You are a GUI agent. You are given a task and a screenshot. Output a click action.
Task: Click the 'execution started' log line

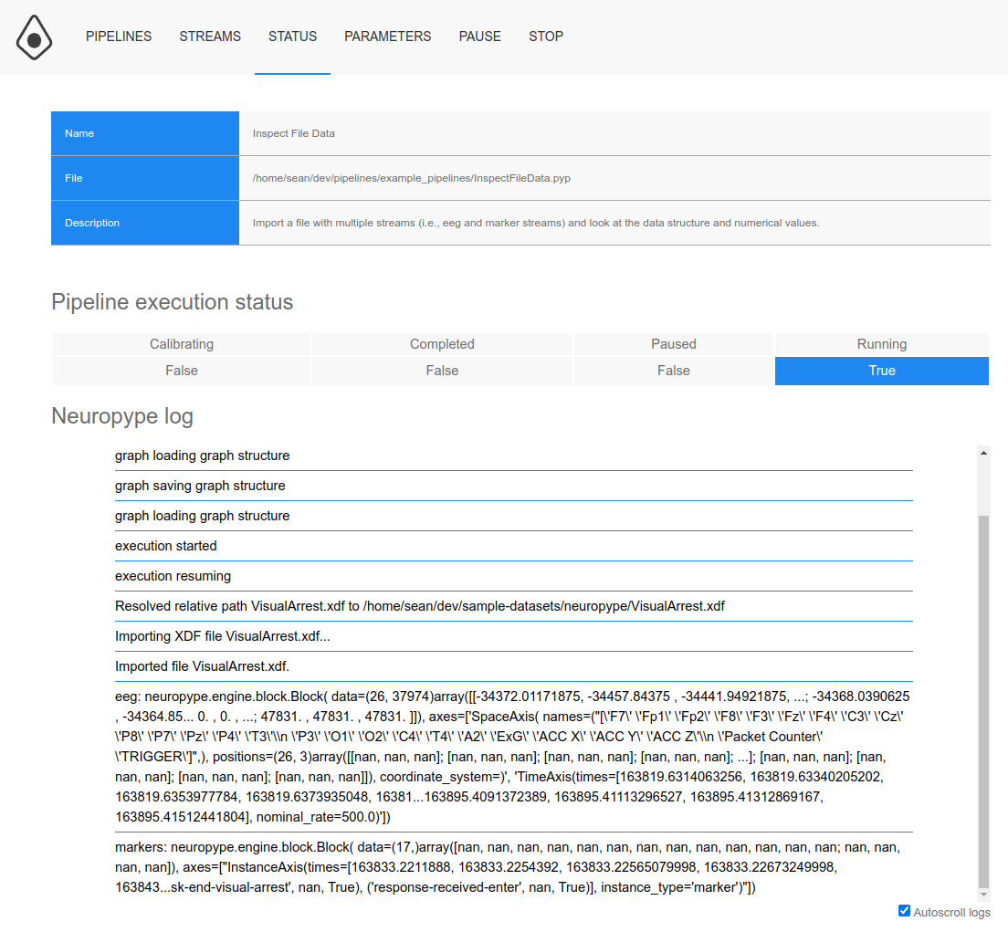(x=166, y=546)
